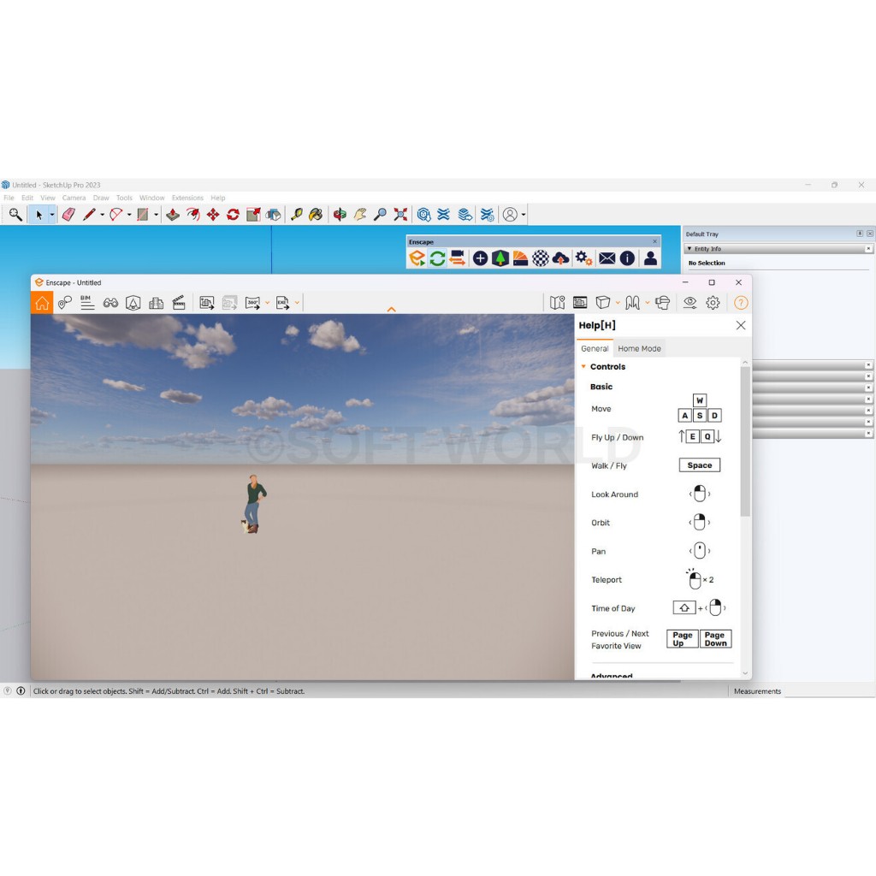
Task: Select the Eraser tool in SketchUp toolbar
Action: pyautogui.click(x=68, y=215)
